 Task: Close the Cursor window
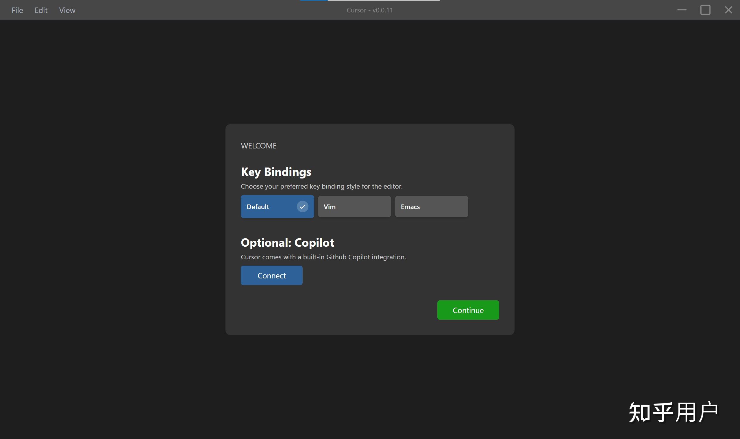point(728,10)
